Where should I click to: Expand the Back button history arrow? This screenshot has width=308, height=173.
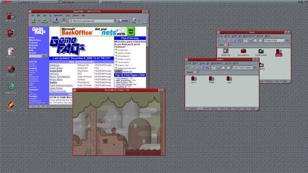tap(39, 21)
